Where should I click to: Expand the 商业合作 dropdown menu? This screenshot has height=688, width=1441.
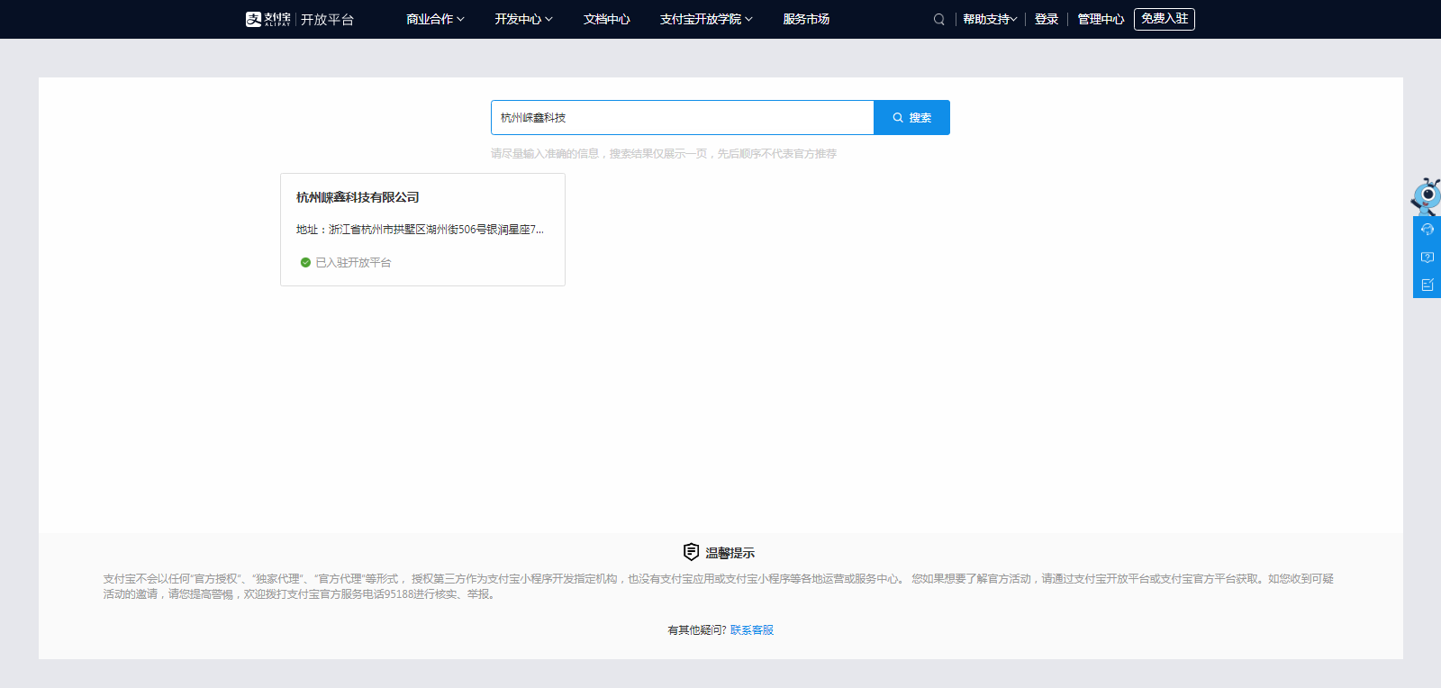point(435,19)
